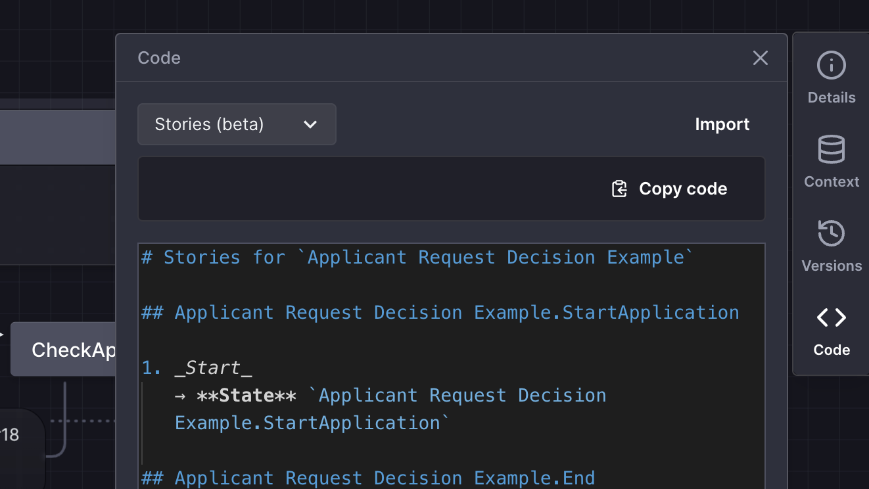The height and width of the screenshot is (489, 869).
Task: Click the '## Applicant Request Decision Example.StartApplication' line
Action: tap(440, 313)
